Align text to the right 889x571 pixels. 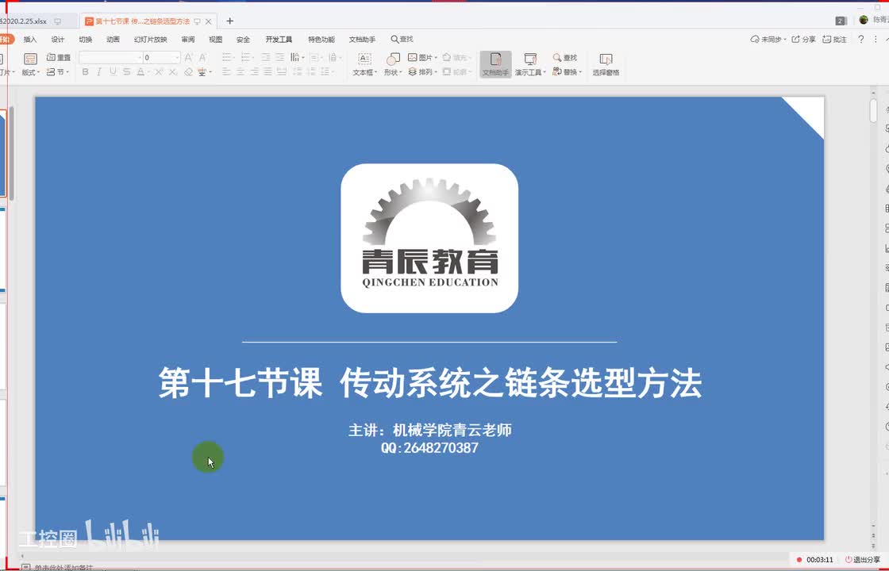click(255, 72)
